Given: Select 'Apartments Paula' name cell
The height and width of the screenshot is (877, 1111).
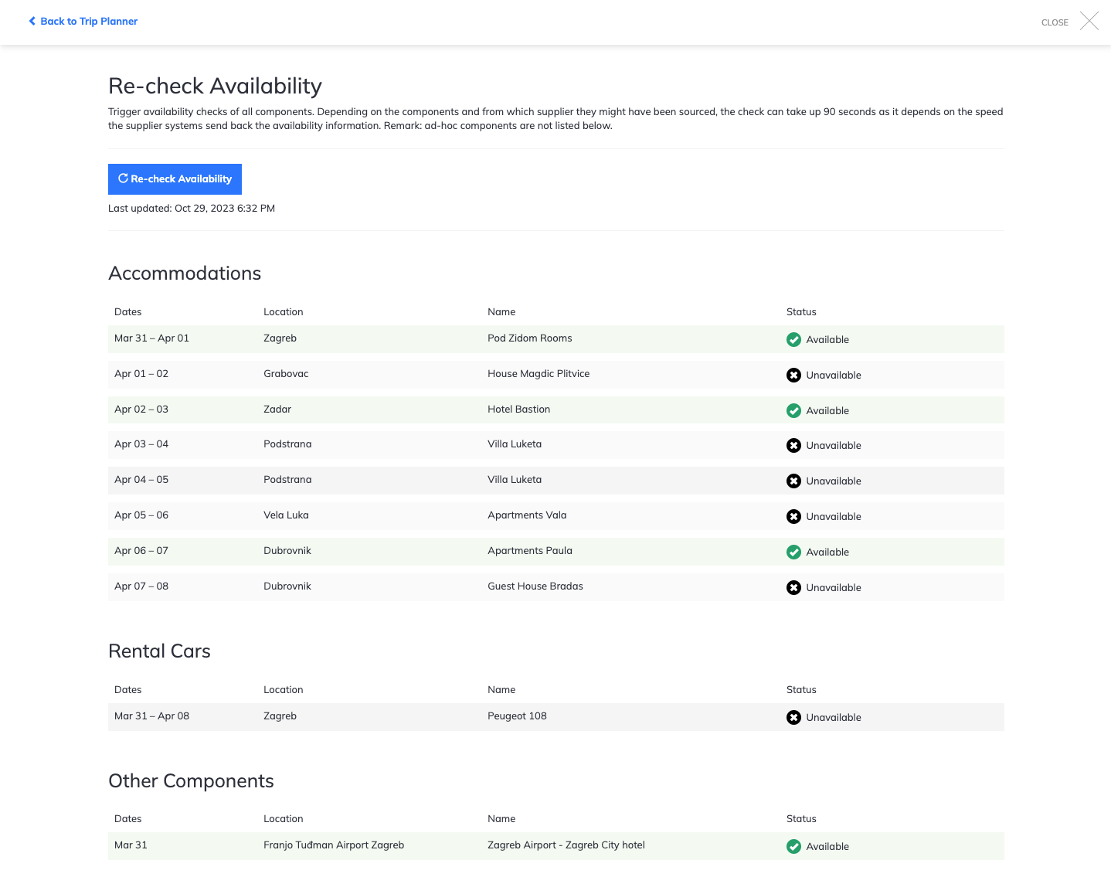Looking at the screenshot, I should [530, 551].
